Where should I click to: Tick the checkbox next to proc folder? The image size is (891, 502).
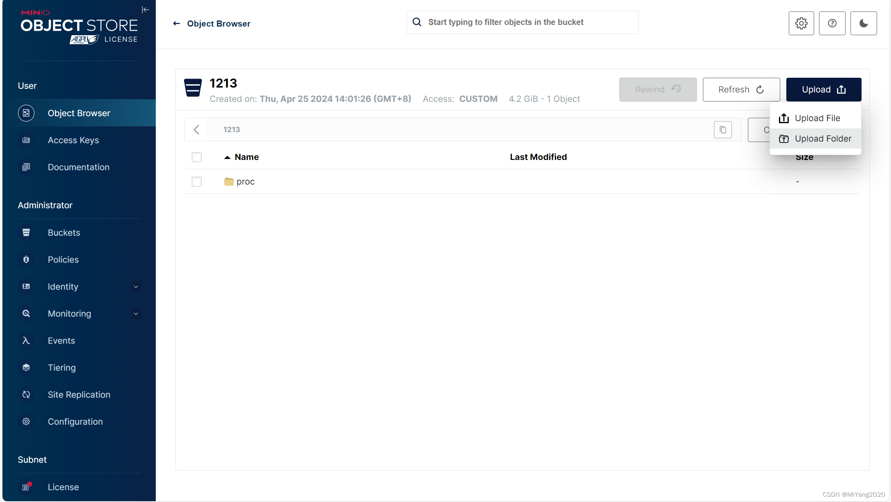point(197,182)
